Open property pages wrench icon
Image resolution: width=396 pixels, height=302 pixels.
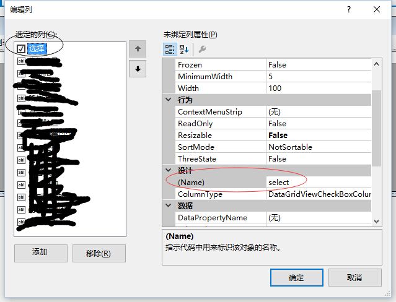(x=202, y=49)
